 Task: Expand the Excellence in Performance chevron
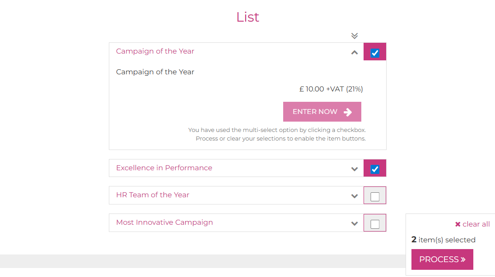click(x=355, y=169)
